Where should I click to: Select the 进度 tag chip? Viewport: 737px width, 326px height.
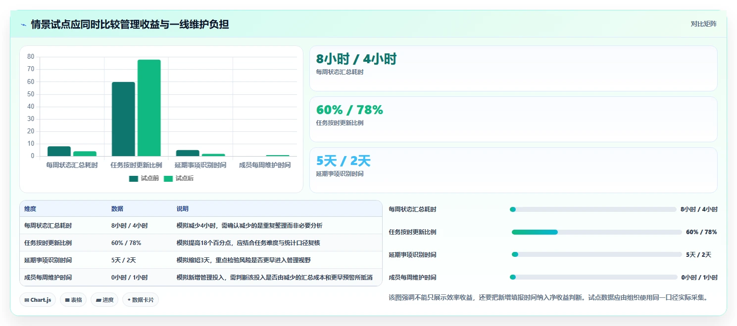point(104,300)
